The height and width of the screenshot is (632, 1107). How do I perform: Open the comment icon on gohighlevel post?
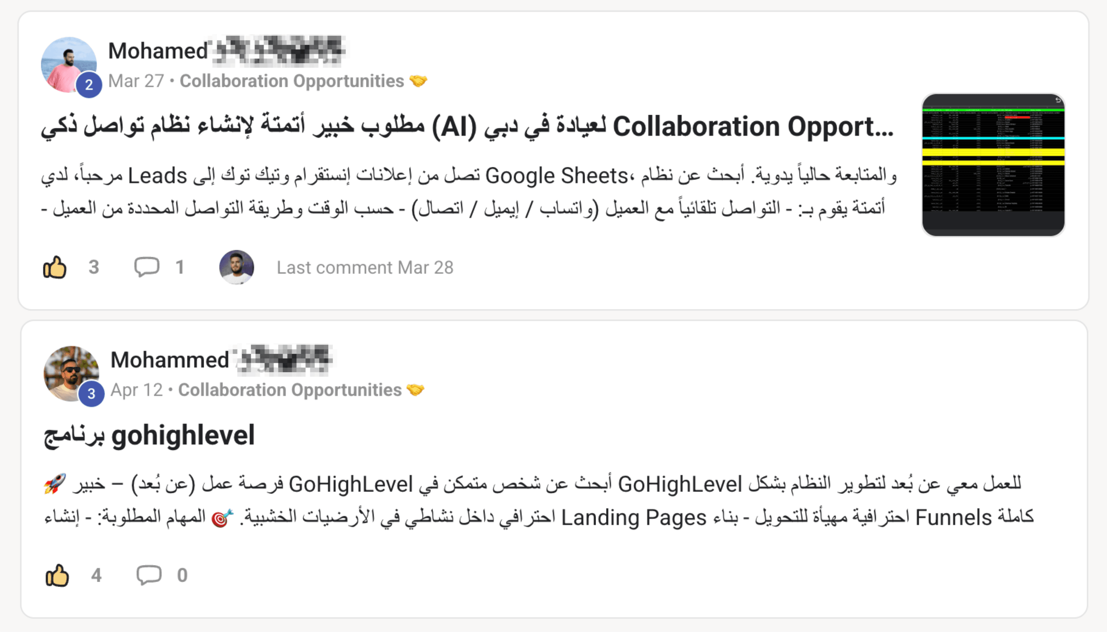149,576
